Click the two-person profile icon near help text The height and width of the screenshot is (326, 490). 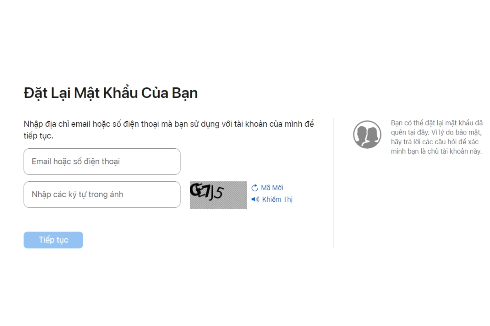click(x=367, y=134)
